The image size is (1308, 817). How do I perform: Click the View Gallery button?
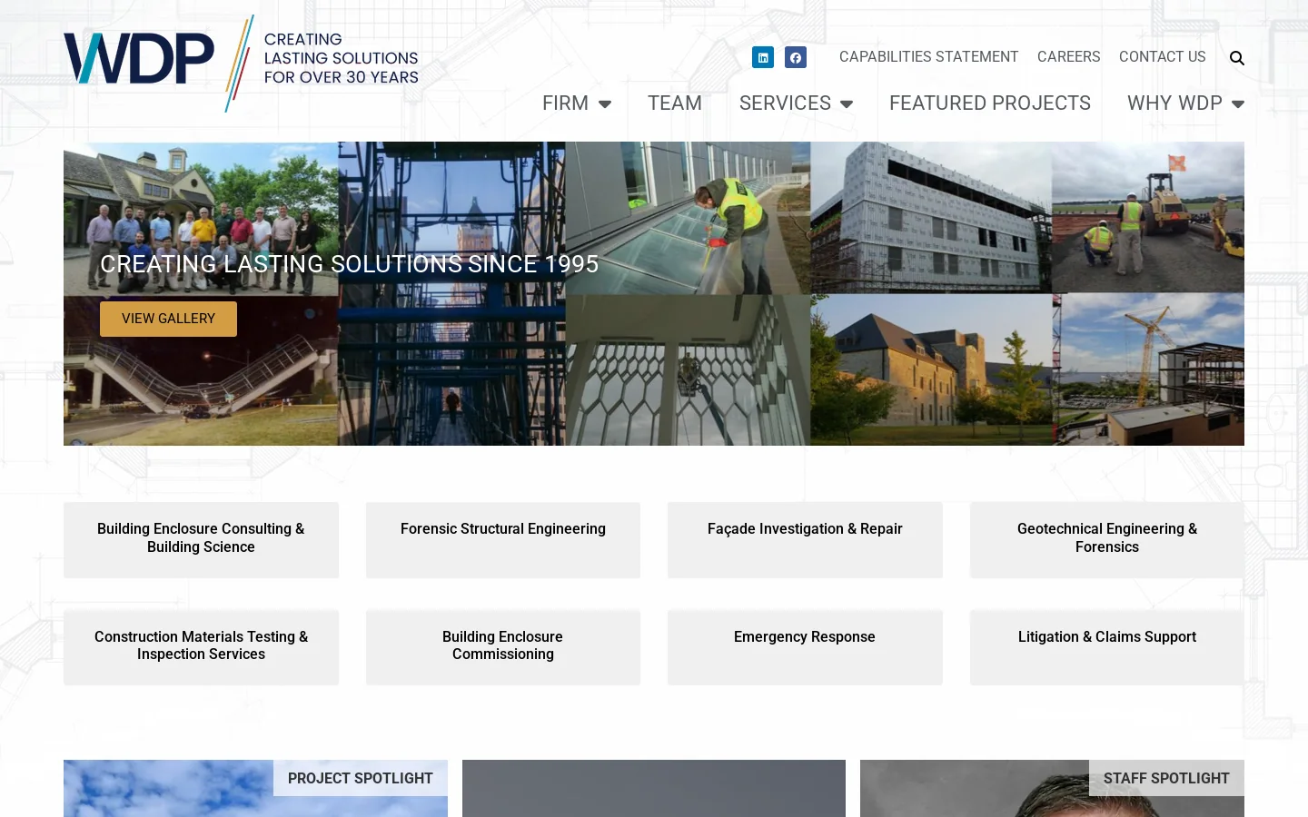tap(168, 319)
